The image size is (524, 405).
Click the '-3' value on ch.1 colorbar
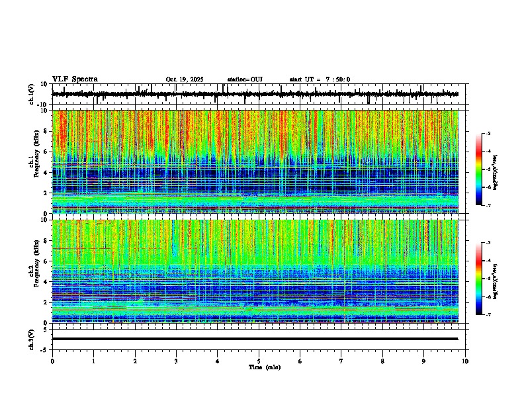point(488,134)
